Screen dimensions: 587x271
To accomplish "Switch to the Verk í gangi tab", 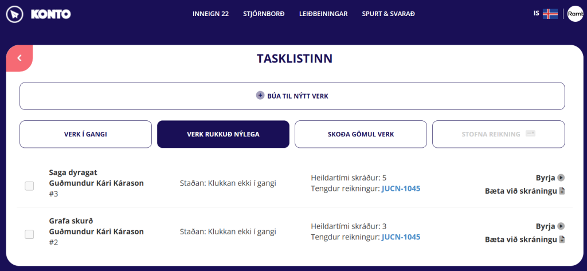I will point(86,134).
